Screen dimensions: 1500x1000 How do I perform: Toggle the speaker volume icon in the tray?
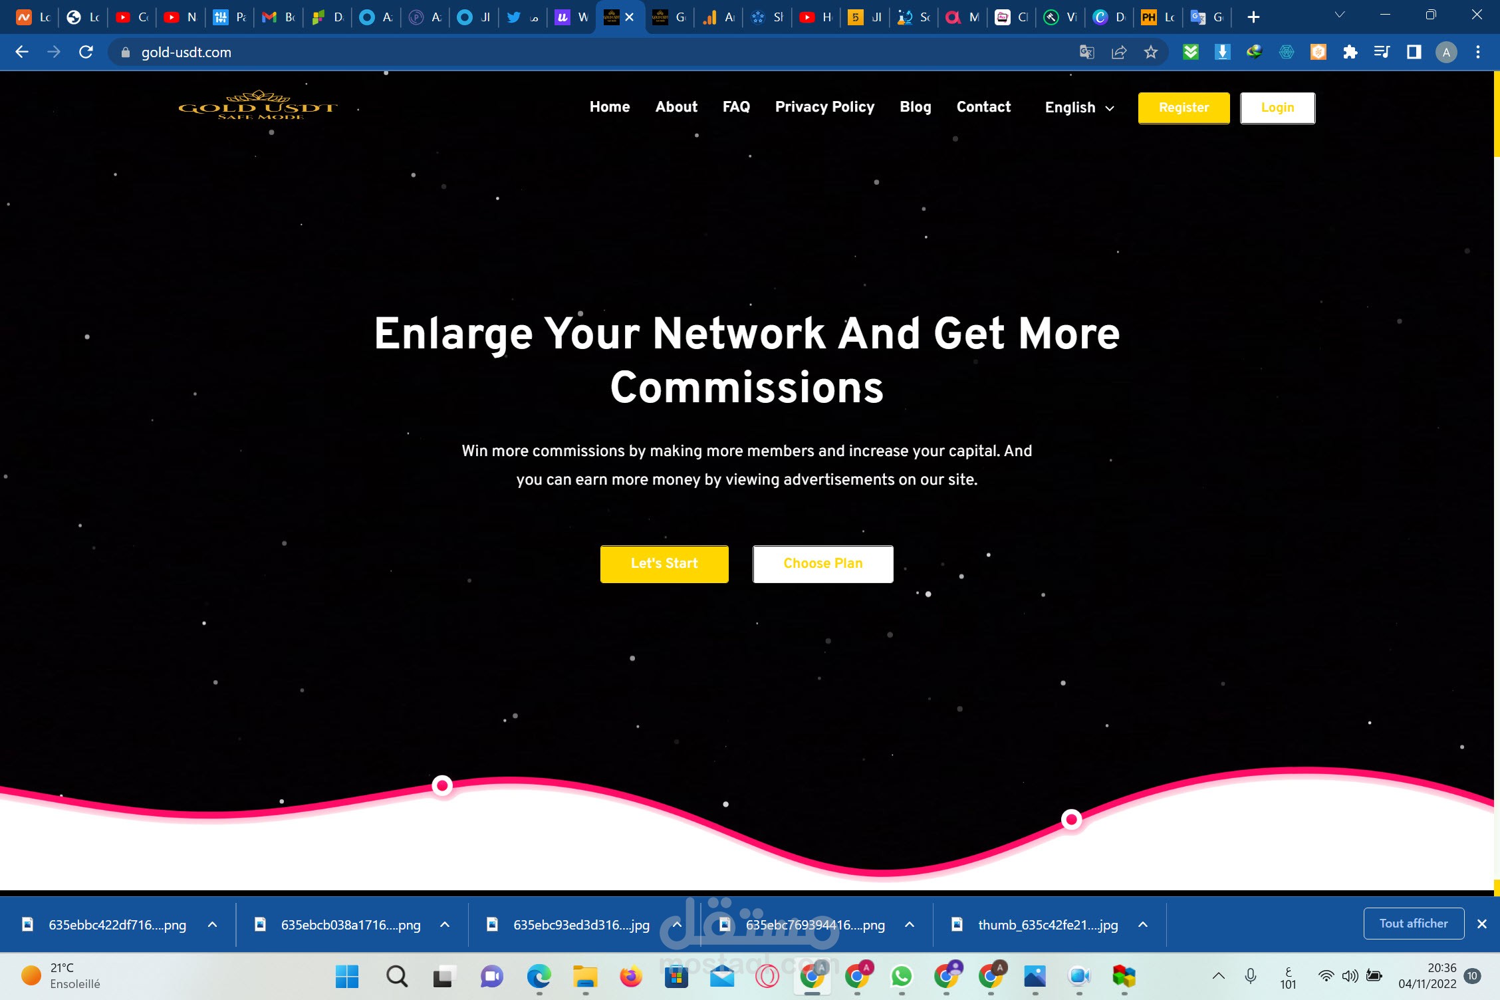pos(1349,976)
